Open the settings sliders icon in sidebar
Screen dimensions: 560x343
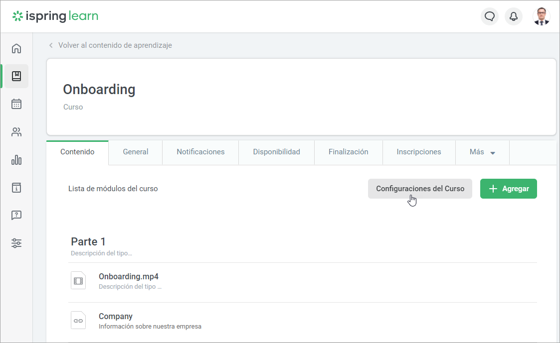(16, 243)
